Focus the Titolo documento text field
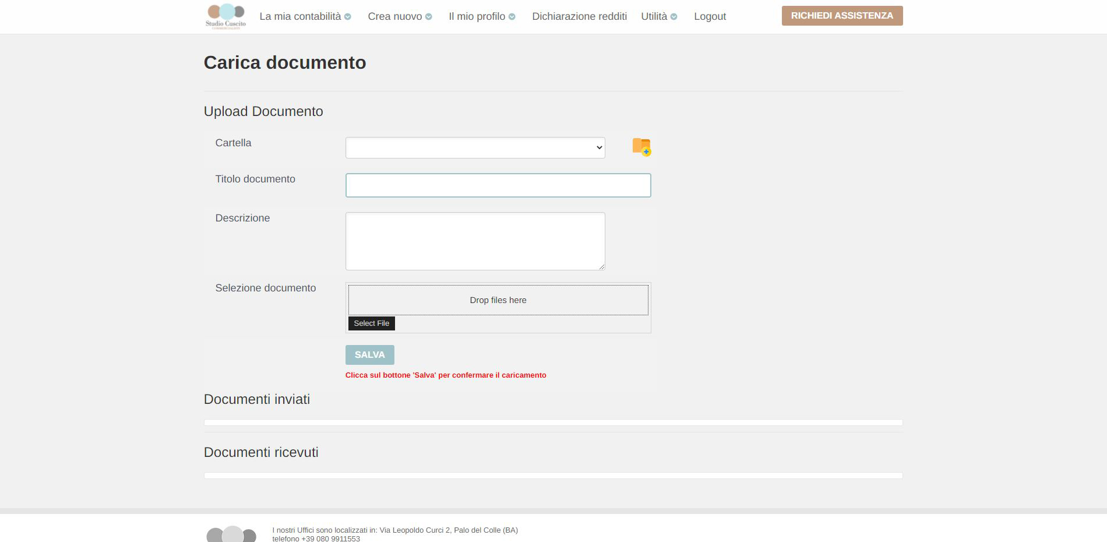Screen dimensions: 1107x542 (498, 185)
